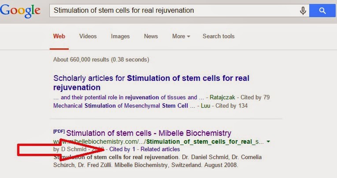Open the Stimulation of stem cells - Mibelle Biochemistry result
This screenshot has height=178, width=337.
(149, 133)
